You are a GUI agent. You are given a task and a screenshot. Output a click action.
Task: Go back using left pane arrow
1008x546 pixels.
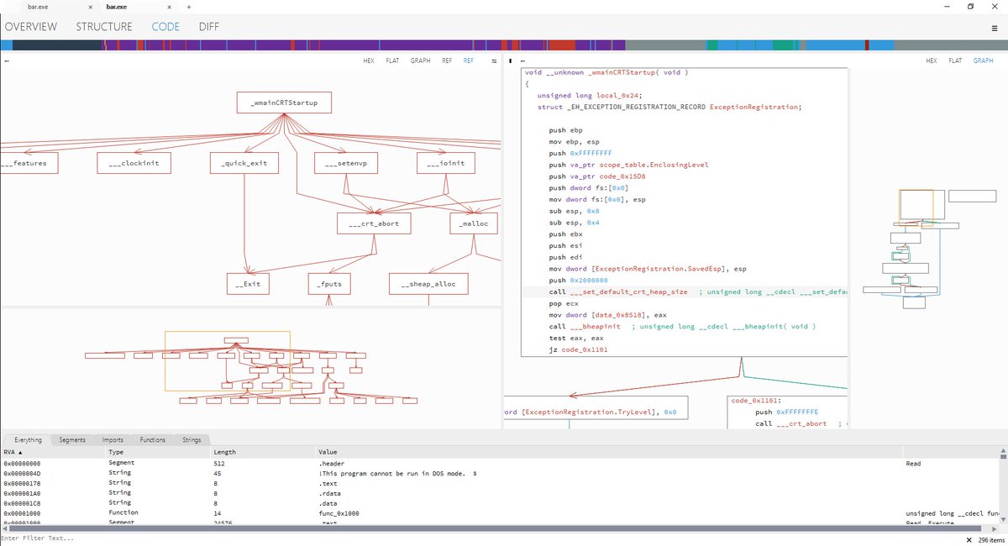(7, 61)
